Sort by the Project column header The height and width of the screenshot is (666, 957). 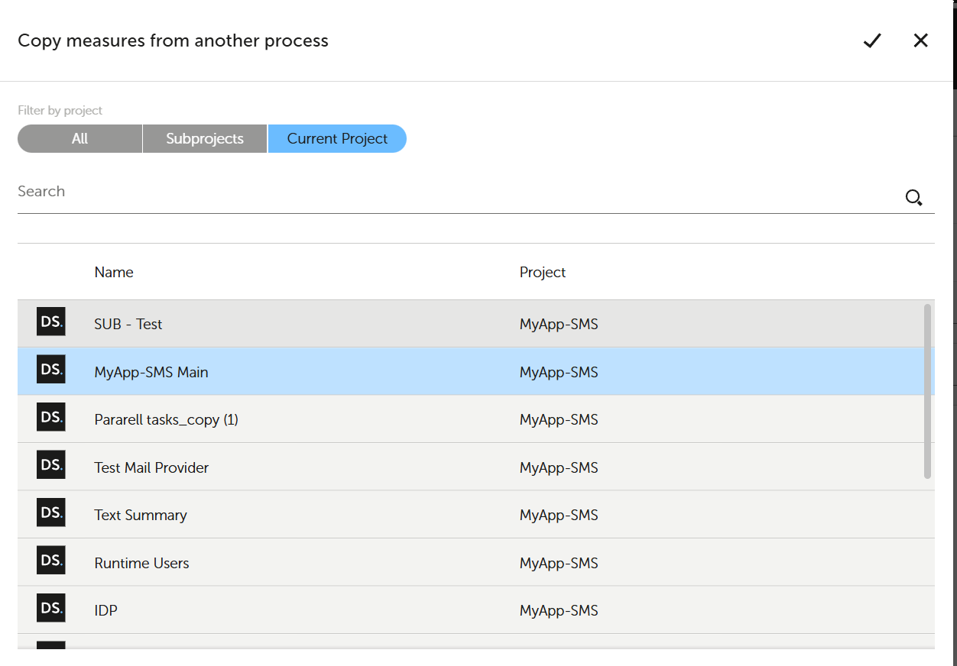pyautogui.click(x=543, y=272)
